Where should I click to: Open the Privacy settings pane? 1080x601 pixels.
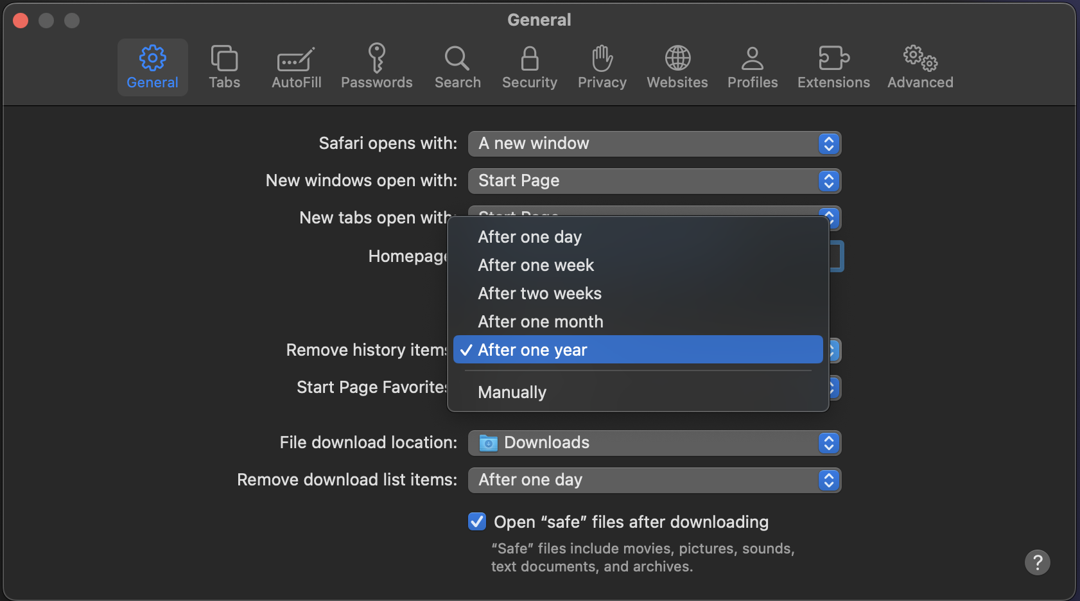point(602,67)
